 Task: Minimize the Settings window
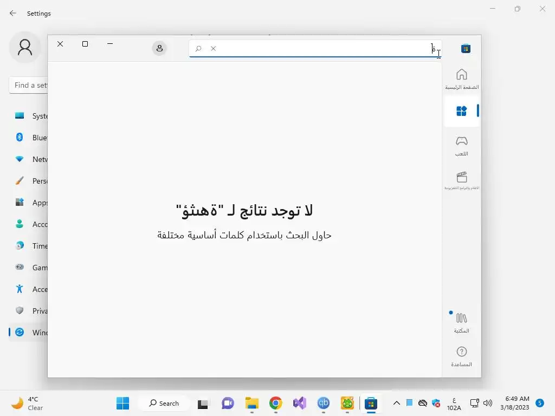(x=492, y=9)
